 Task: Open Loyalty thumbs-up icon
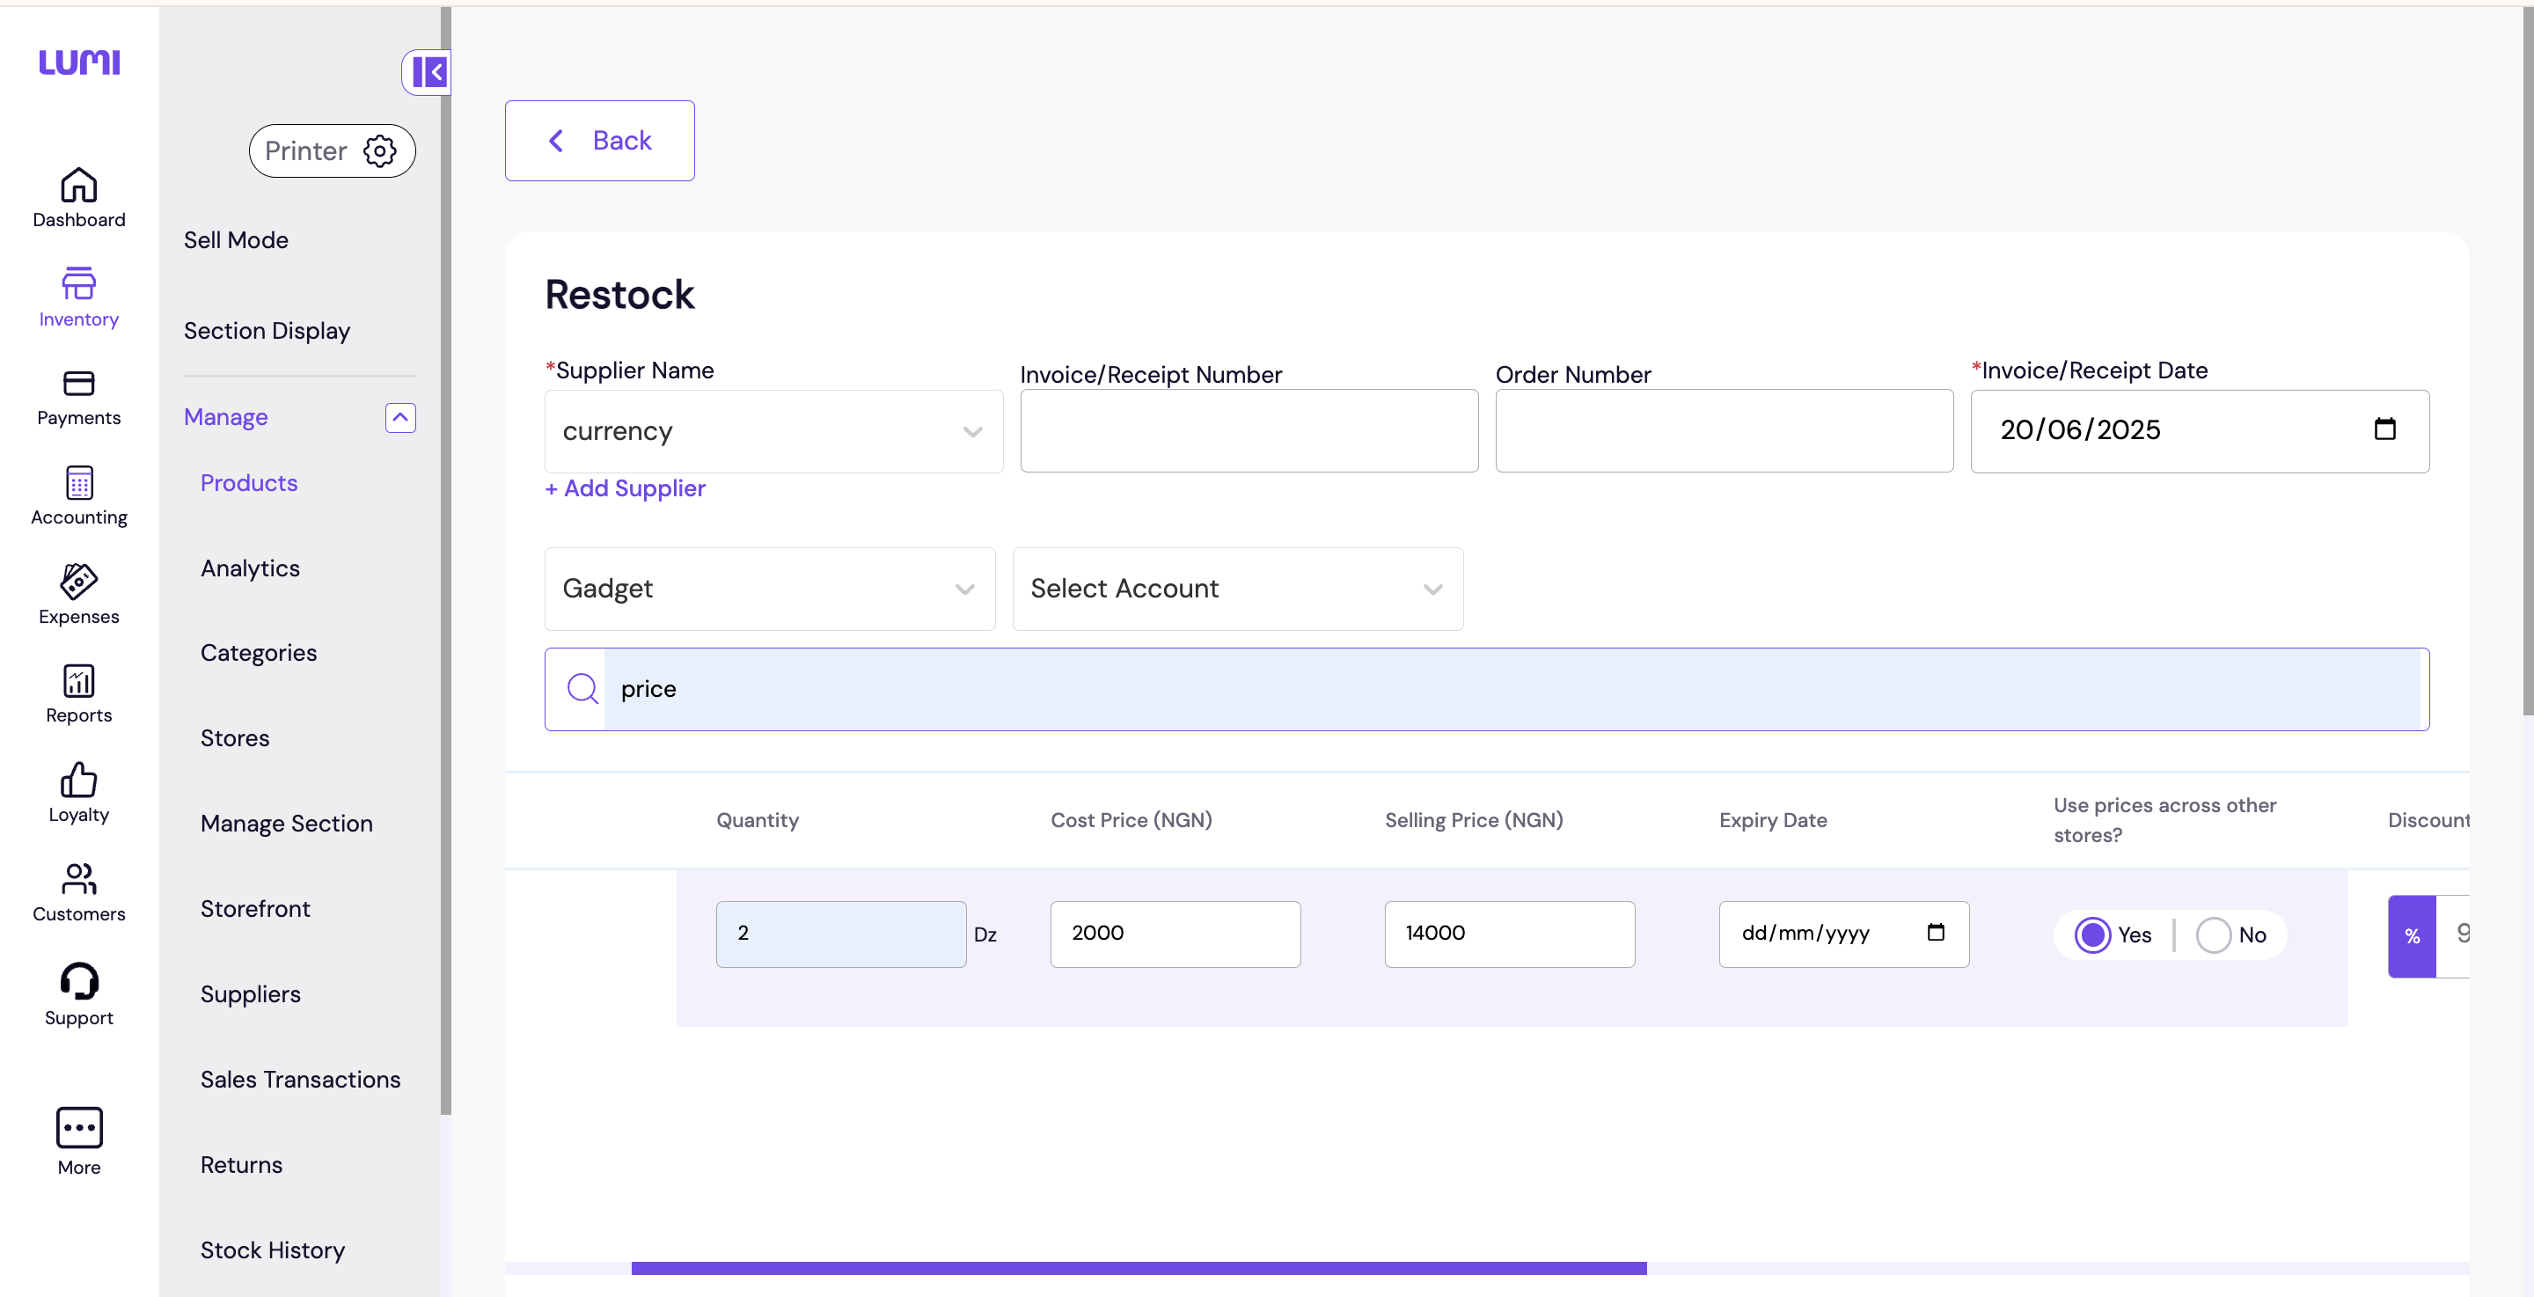pyautogui.click(x=78, y=780)
